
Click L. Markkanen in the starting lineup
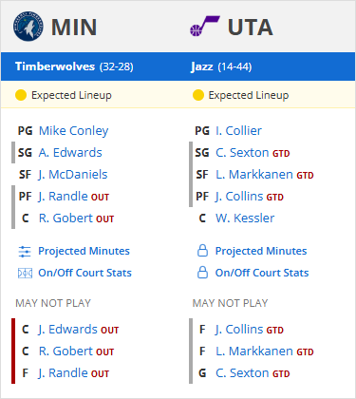(x=254, y=175)
